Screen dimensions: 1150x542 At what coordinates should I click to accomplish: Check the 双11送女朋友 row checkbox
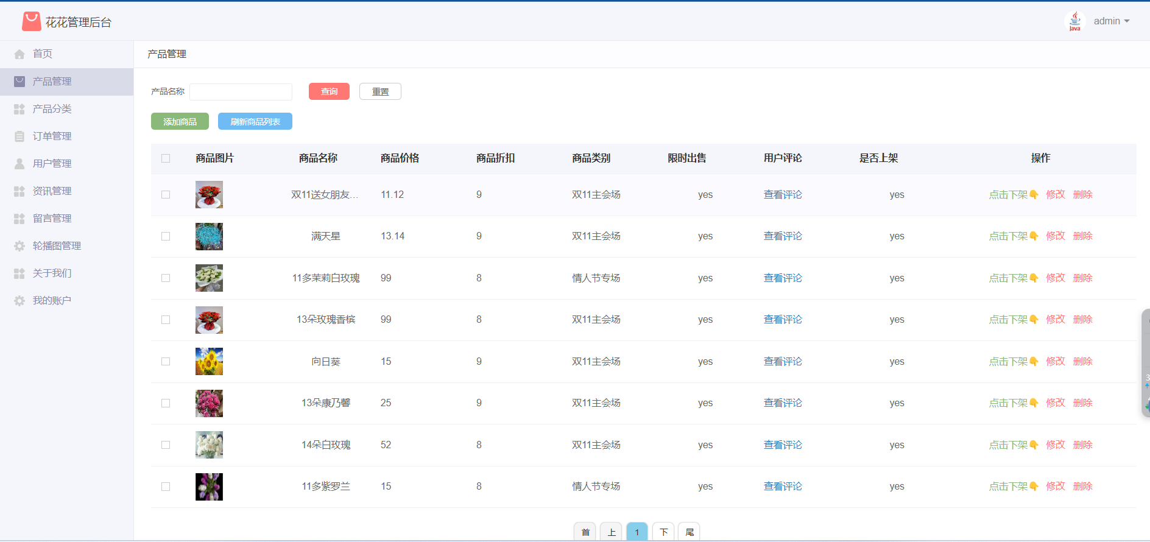tap(166, 195)
